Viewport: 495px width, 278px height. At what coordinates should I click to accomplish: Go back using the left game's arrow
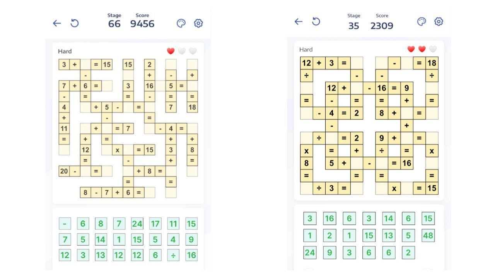pos(57,23)
